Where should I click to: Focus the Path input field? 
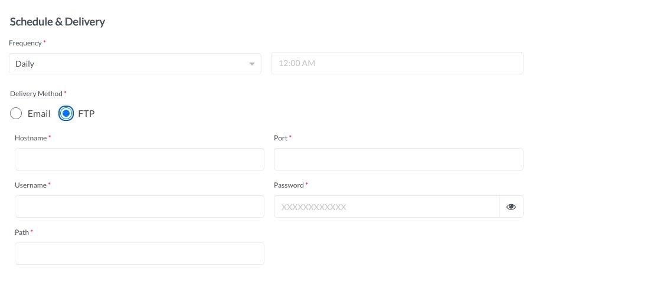point(139,254)
